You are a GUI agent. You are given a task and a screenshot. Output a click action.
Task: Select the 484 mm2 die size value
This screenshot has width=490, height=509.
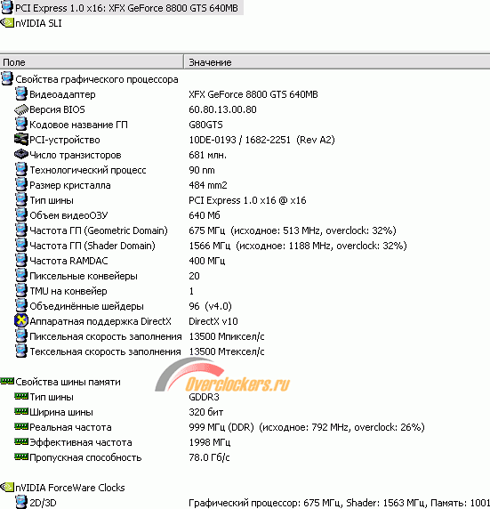[208, 185]
